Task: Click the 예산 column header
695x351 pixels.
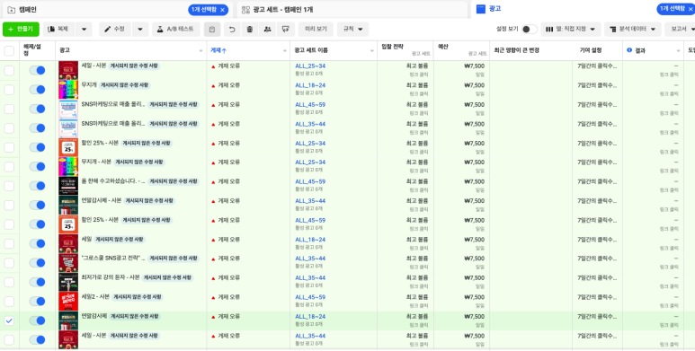Action: point(442,46)
